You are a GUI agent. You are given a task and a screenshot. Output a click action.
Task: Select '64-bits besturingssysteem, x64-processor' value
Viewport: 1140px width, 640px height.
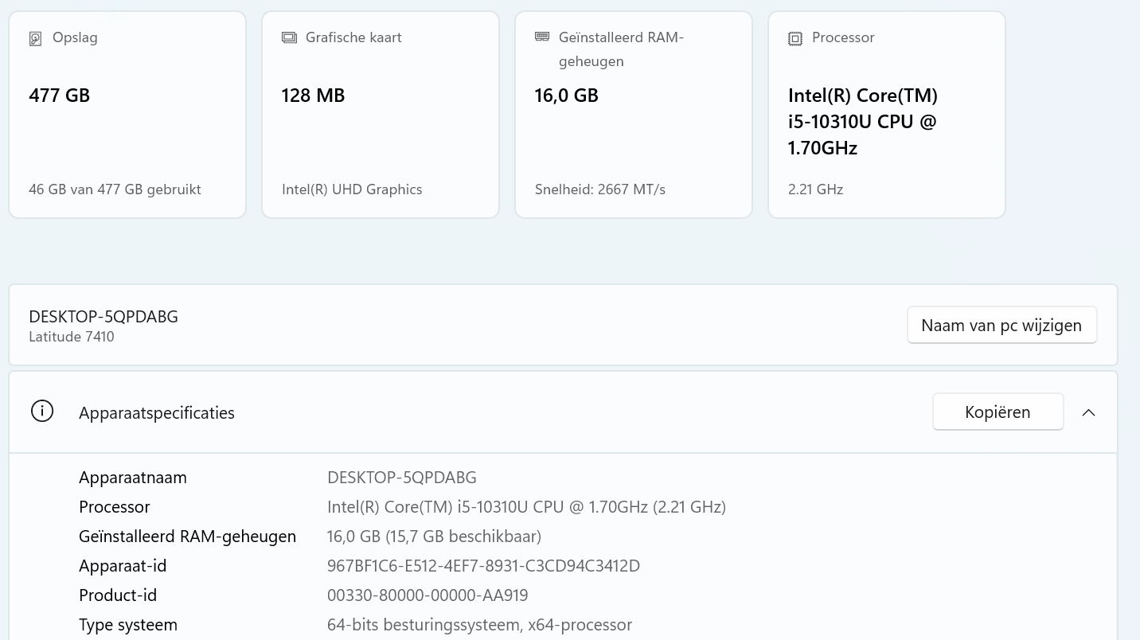(x=479, y=625)
